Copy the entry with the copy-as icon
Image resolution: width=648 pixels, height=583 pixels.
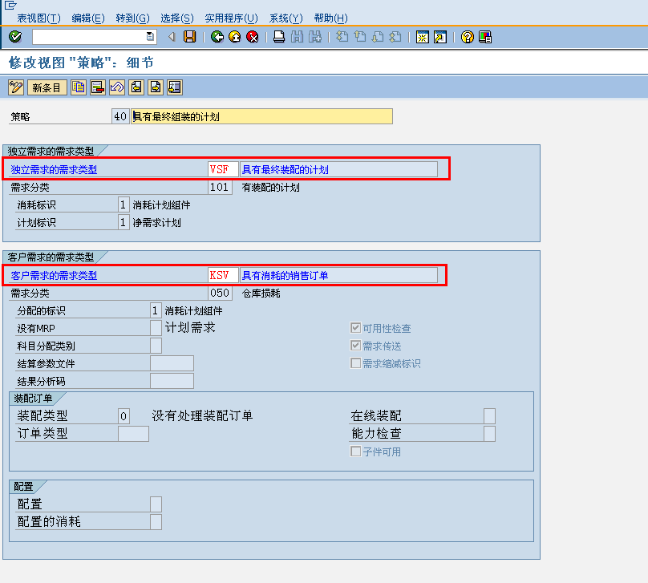click(79, 87)
